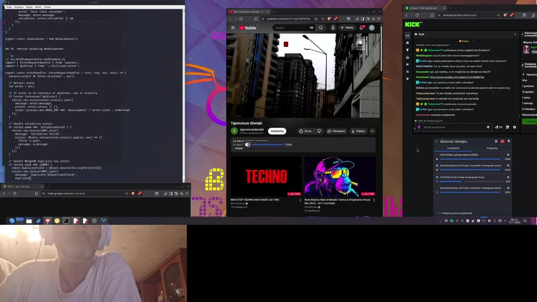Open Kick sidebar settings gear icon
Screen dimensions: 537x302
tap(407, 79)
